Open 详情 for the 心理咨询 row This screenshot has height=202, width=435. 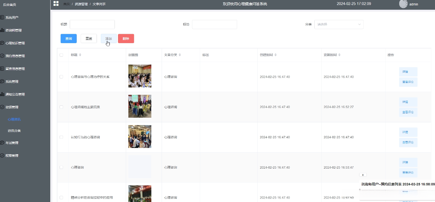[408, 162]
